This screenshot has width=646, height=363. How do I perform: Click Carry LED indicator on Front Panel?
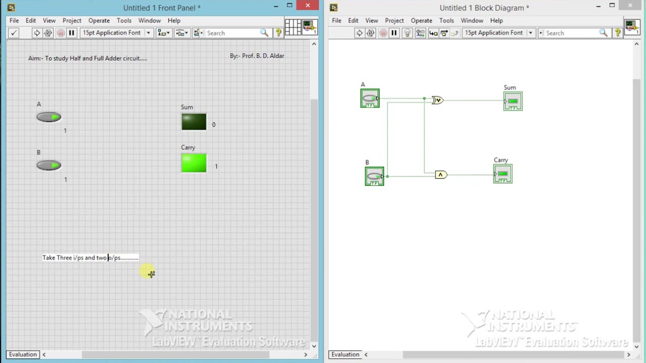point(194,163)
